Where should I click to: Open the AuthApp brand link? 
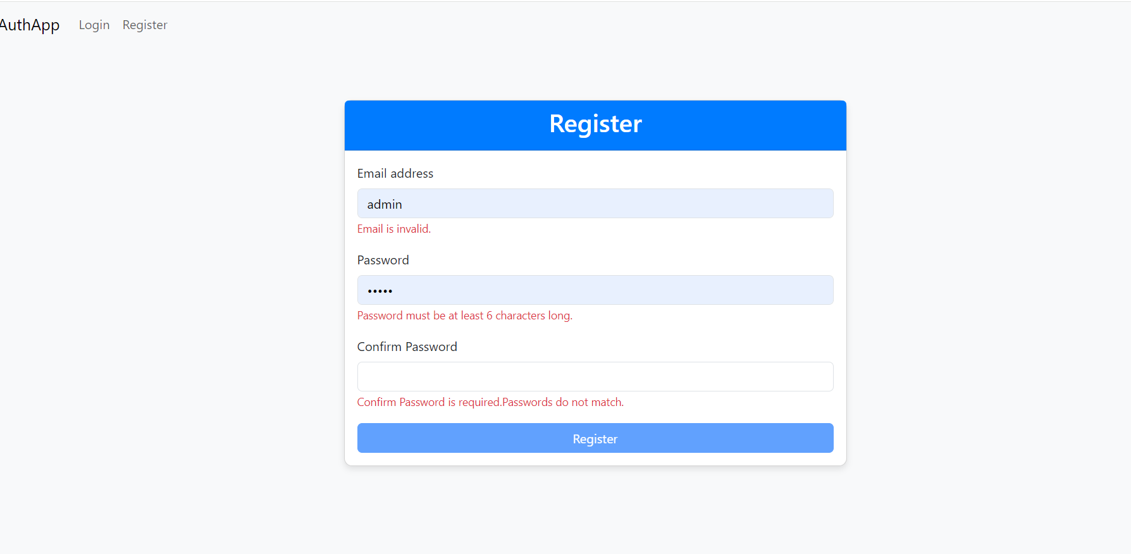pos(29,25)
